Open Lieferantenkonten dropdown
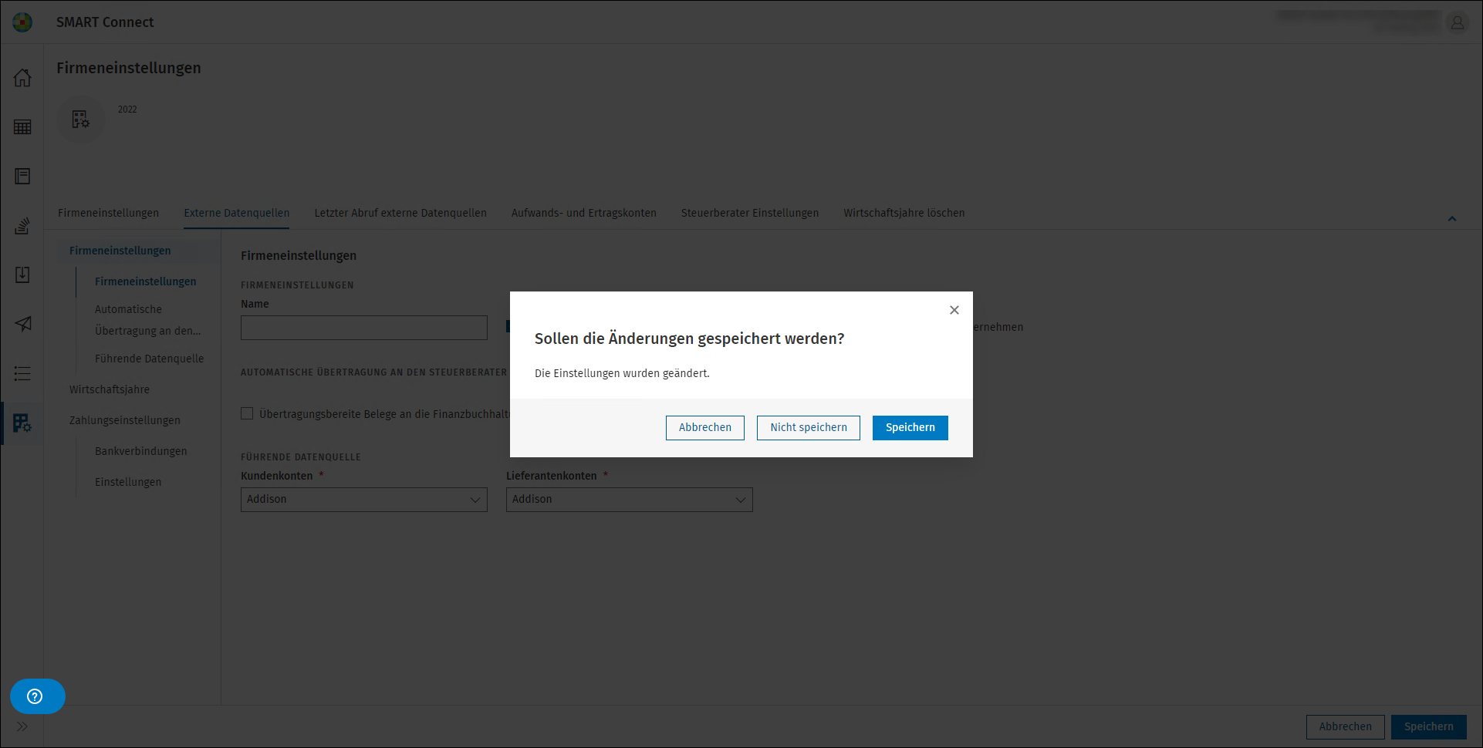1483x748 pixels. 630,500
